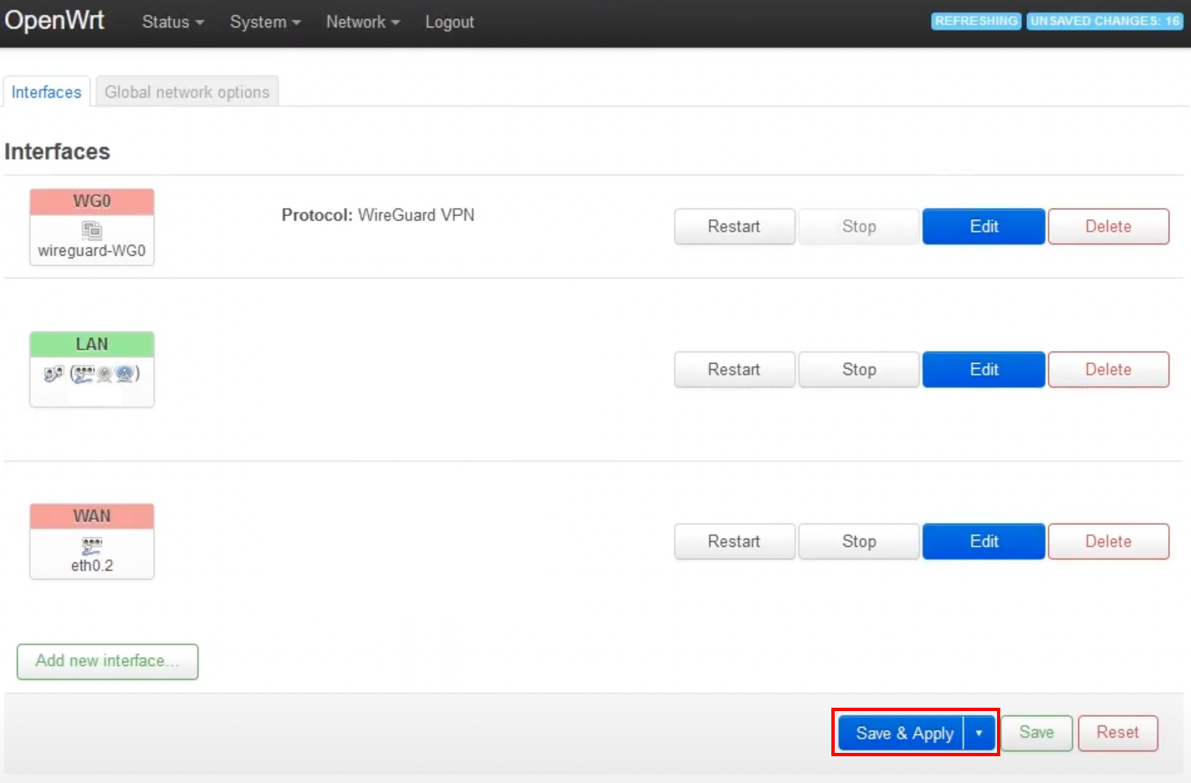The width and height of the screenshot is (1191, 783).
Task: Click the WAN eth0.2 interface icon
Action: 92,546
